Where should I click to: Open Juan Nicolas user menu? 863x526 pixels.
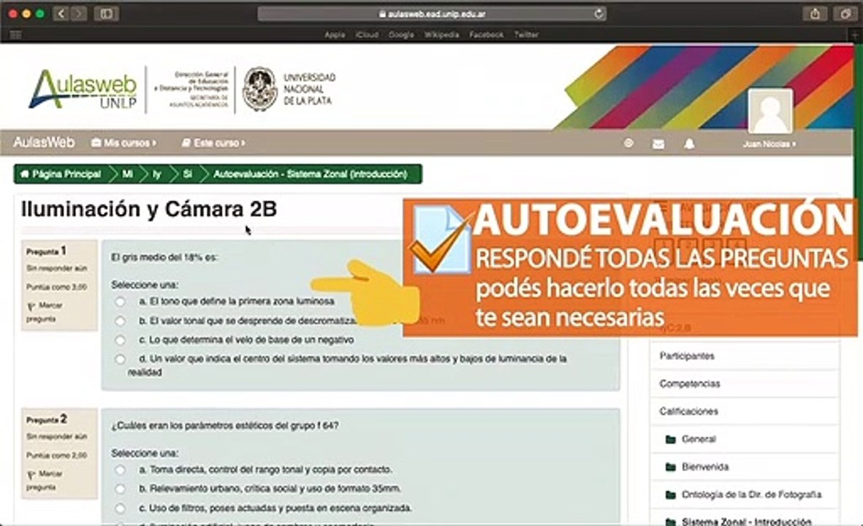[x=769, y=144]
